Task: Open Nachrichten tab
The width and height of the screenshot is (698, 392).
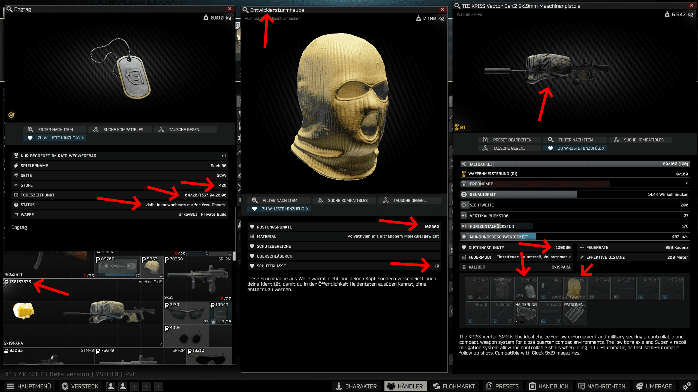Action: (x=602, y=386)
